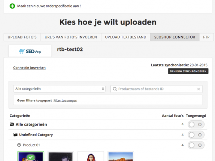
Task: Click the Filter toevoegen link
Action: [x=65, y=101]
